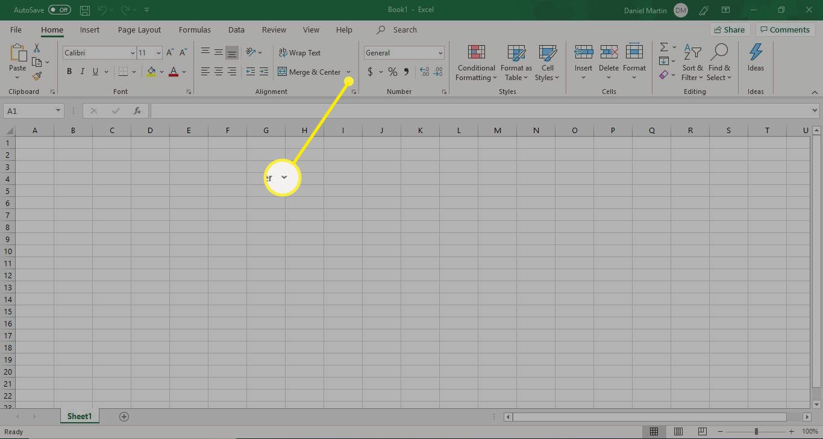
Task: Toggle Bold formatting
Action: coord(69,72)
